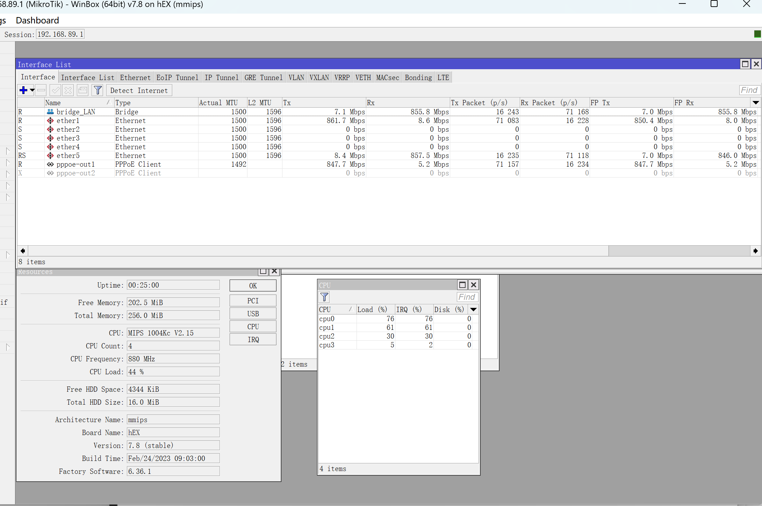Click the pppoe-out1 interface icon
Viewport: 762px width, 506px height.
[50, 164]
